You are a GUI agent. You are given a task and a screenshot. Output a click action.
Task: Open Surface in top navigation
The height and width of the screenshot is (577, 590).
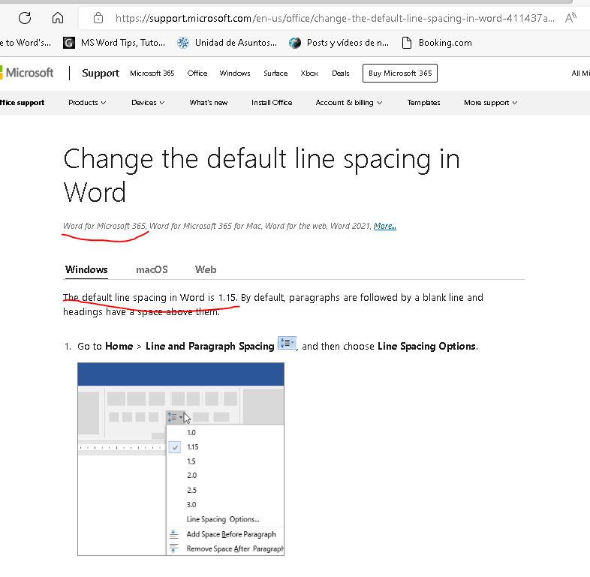click(x=275, y=74)
